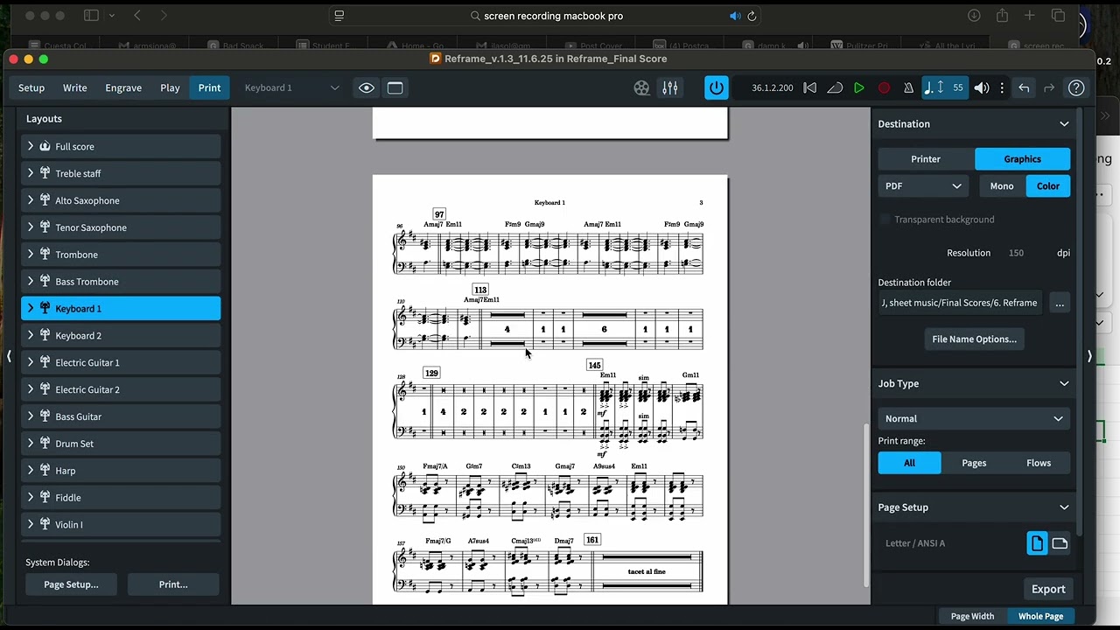This screenshot has height=630, width=1120.
Task: Switch to Write mode
Action: (x=75, y=87)
